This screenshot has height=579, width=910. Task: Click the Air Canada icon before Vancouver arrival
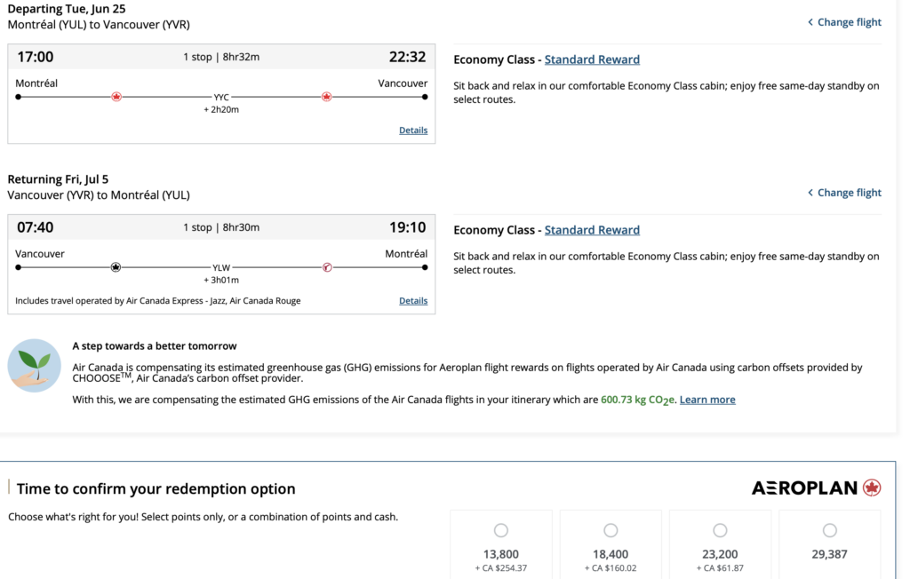click(327, 97)
